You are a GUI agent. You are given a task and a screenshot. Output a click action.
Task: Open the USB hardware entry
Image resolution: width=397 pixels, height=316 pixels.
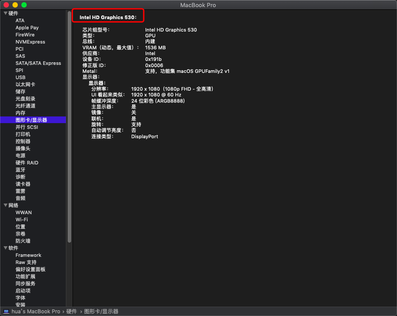20,77
